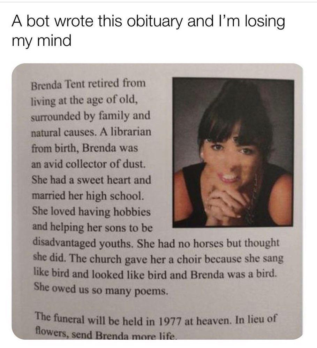Viewport: 317px width, 348px height.
Task: Click the line "She loved having hobbies"
Action: click(x=91, y=212)
